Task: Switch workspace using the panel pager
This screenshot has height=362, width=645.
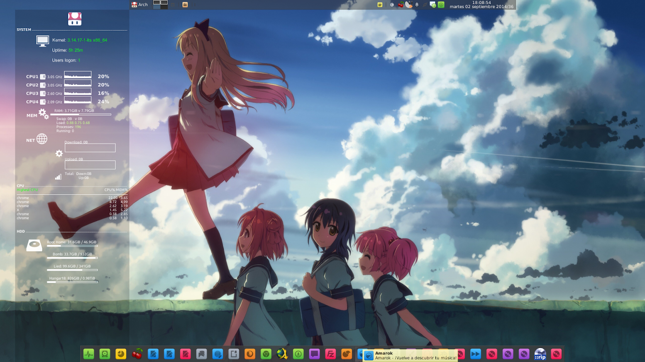Action: tap(160, 5)
